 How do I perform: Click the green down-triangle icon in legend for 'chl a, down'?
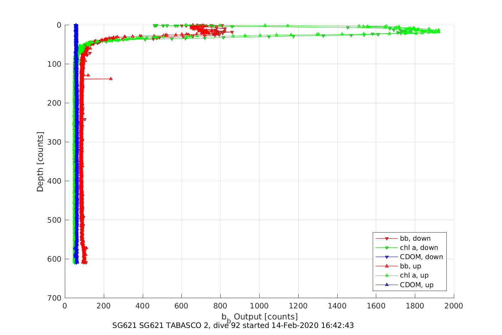(x=387, y=248)
